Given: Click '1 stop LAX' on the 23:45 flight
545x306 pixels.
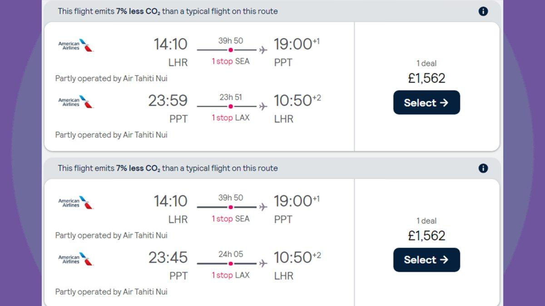Looking at the screenshot, I should (x=230, y=275).
